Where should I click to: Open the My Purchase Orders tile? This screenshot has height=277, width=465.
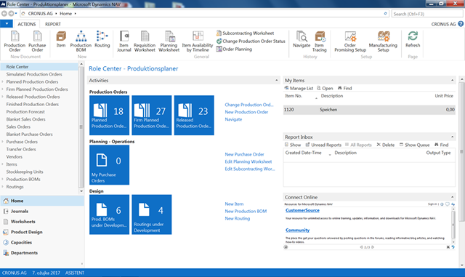109,165
